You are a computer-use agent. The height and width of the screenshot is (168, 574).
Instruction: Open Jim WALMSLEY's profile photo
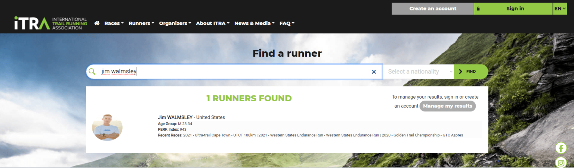click(x=107, y=127)
